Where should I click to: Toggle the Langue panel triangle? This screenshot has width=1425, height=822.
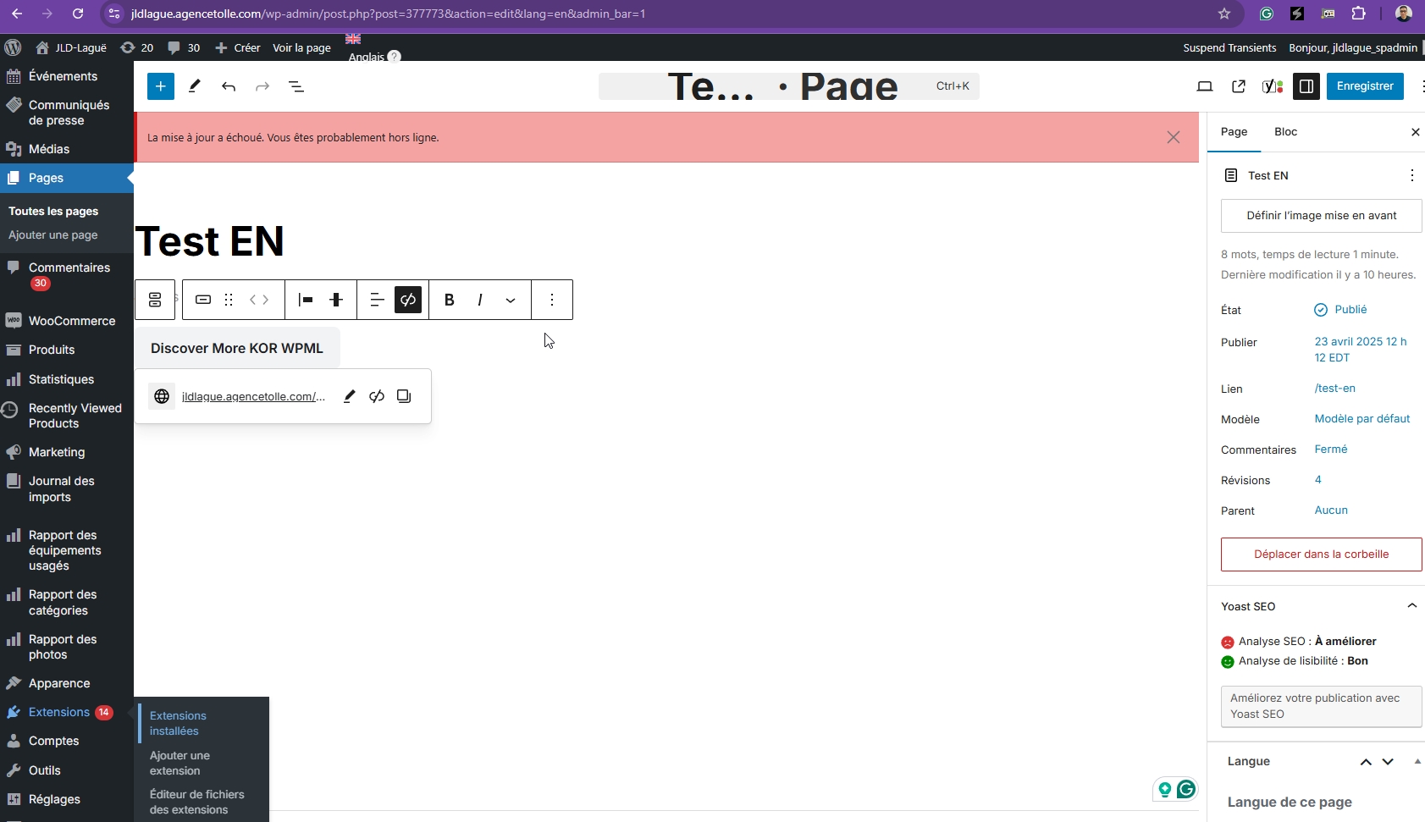[1417, 762]
